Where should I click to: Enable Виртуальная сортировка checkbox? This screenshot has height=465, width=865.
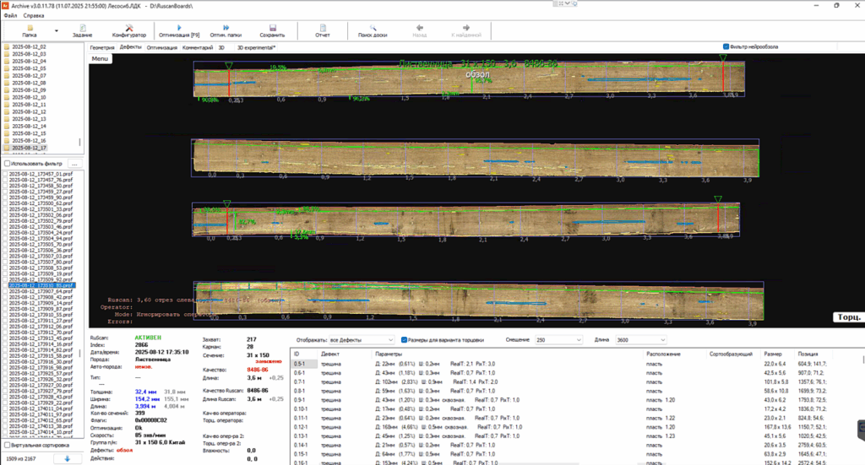7,445
